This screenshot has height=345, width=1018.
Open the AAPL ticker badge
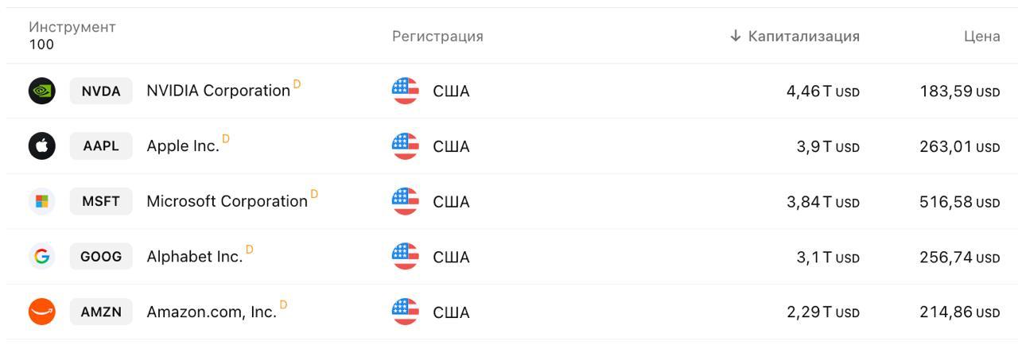(x=101, y=146)
